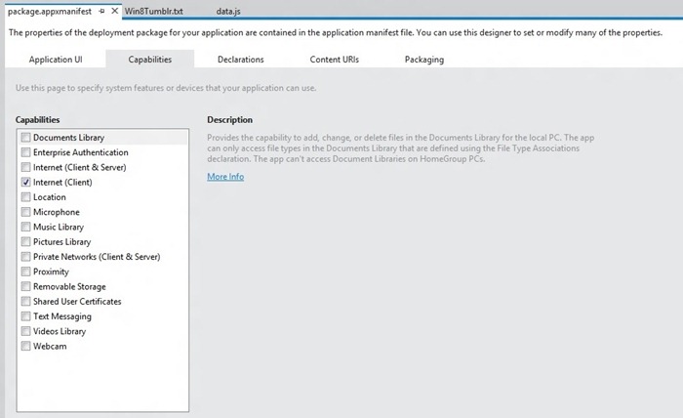Select Private Networks (Client & Server) label
This screenshot has height=418, width=683.
pos(97,256)
